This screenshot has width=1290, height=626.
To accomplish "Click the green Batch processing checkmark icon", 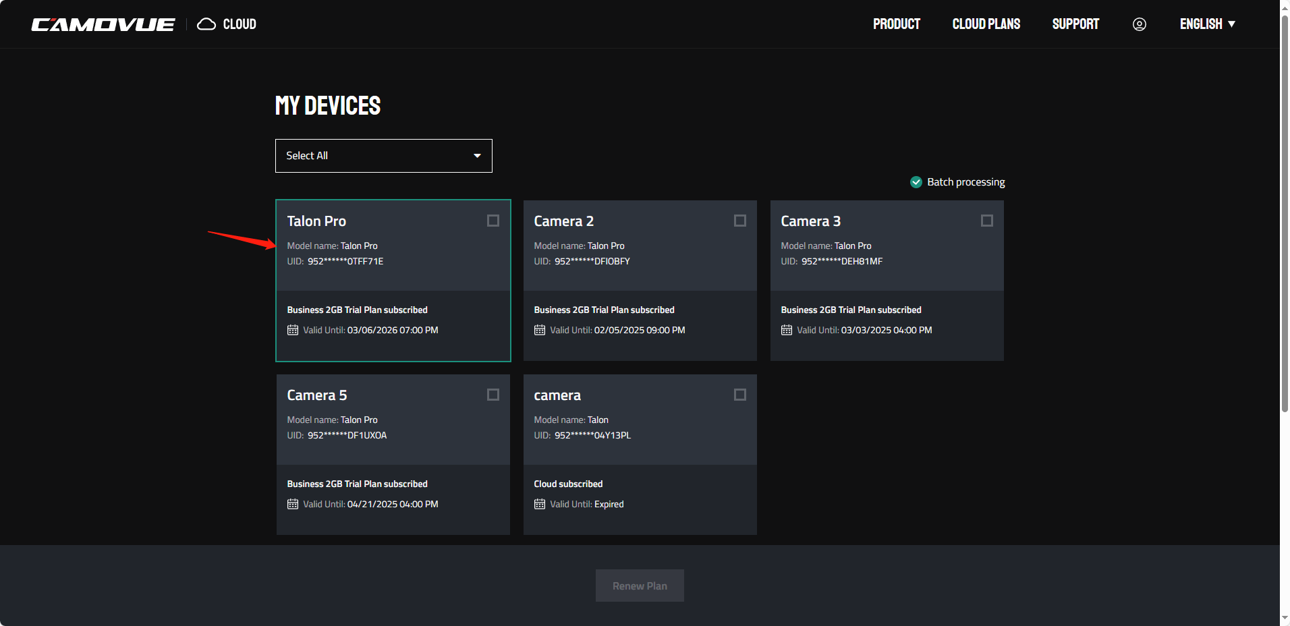I will coord(916,182).
